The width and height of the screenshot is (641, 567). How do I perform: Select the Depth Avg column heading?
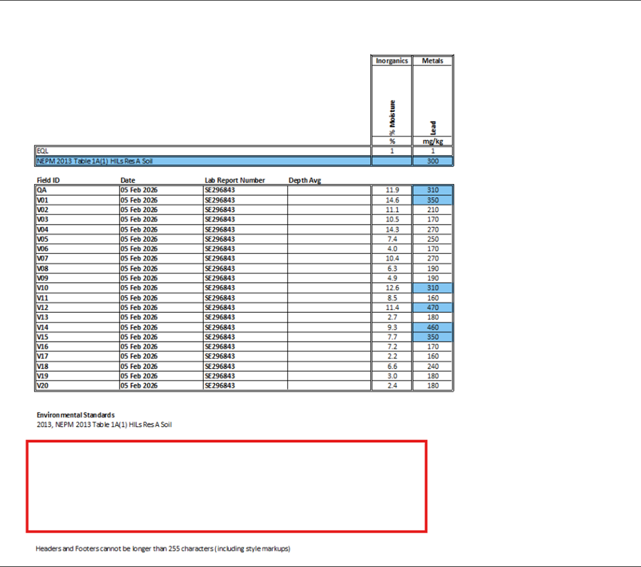click(x=304, y=180)
